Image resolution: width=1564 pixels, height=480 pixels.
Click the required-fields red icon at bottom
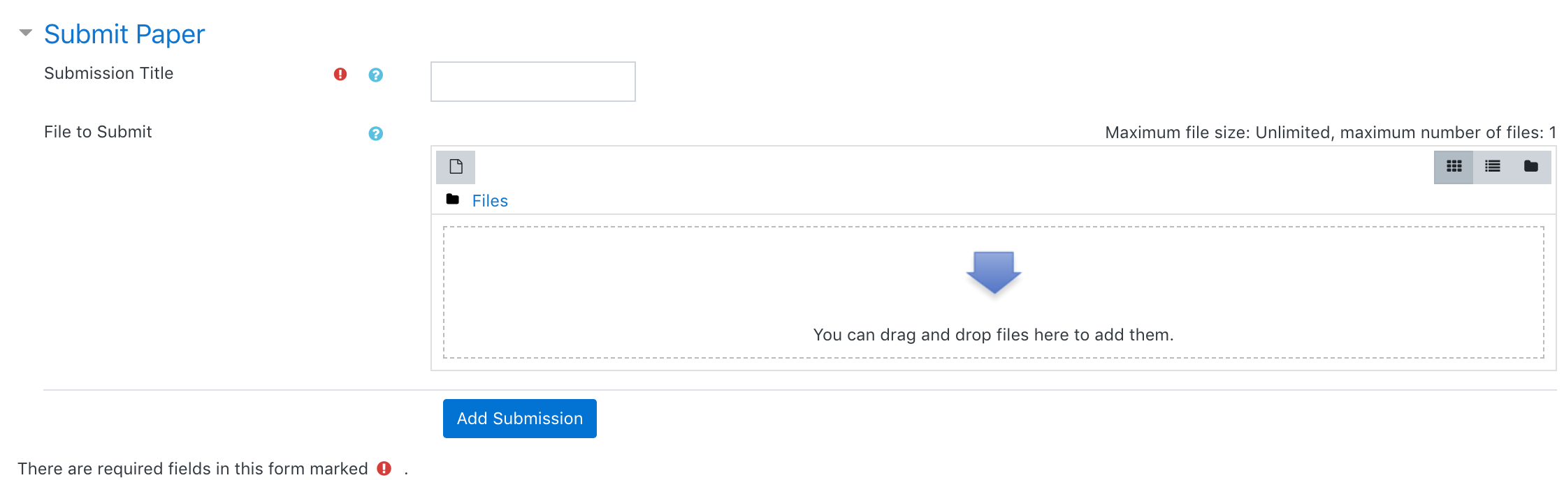click(384, 468)
